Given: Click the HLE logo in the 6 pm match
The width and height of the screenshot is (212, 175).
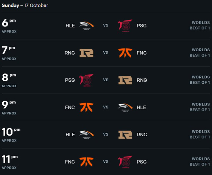Looking at the screenshot, I should pos(86,26).
